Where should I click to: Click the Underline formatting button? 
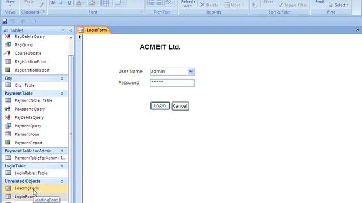click(x=69, y=2)
